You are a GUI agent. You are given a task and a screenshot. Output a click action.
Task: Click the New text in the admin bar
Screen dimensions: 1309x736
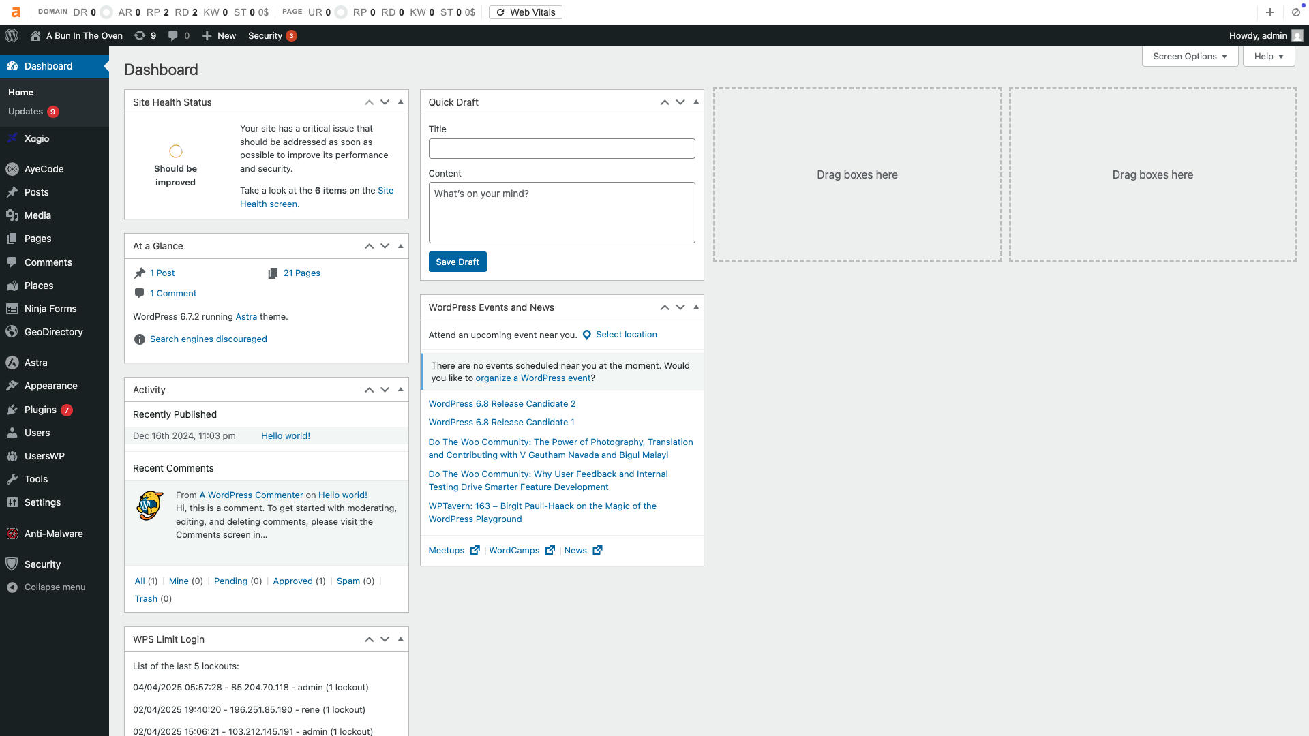[226, 35]
